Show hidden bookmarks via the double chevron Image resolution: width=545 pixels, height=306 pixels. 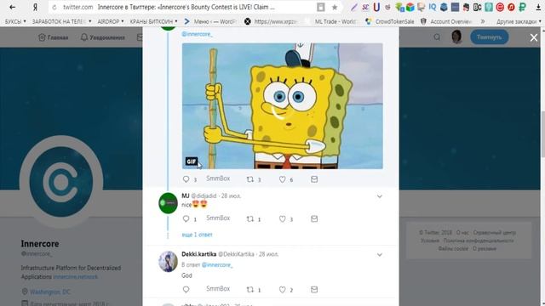(x=483, y=21)
